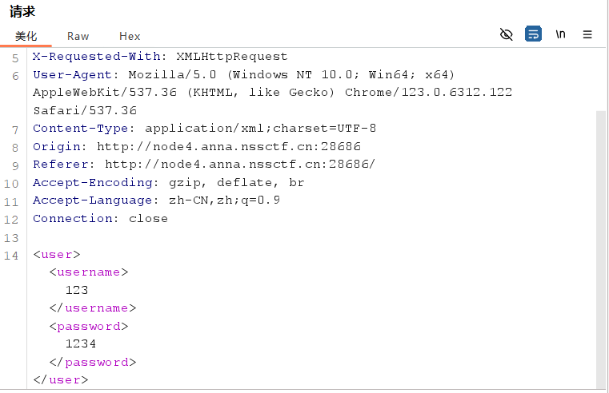Click the X-Requested-With header name
Viewport: 609px width, 393px height.
point(96,57)
